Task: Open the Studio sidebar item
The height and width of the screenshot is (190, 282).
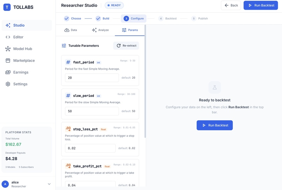Action: pyautogui.click(x=27, y=25)
